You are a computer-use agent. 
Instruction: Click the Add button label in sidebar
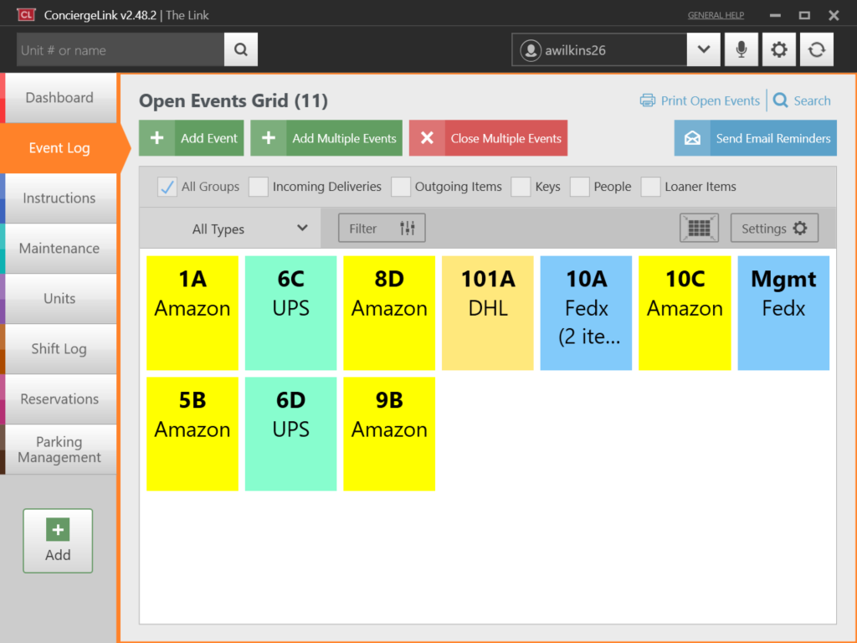[x=58, y=555]
